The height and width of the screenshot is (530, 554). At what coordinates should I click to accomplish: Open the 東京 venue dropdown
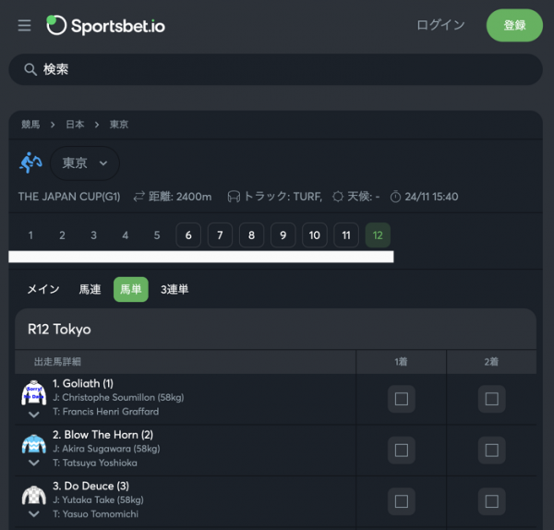85,163
